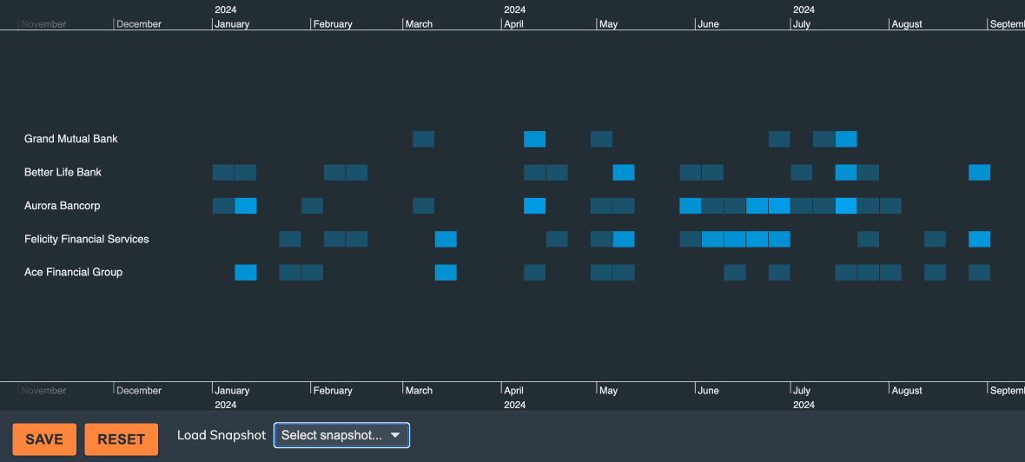
Task: Select Ace Financial Group's bright January cell
Action: 246,273
